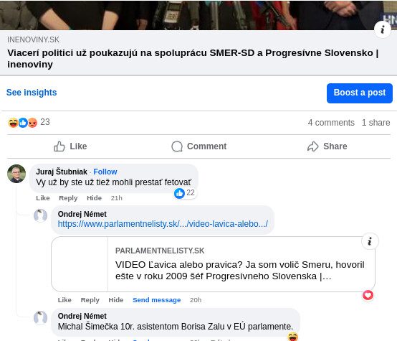Follow Juraj Štubniak

point(105,172)
